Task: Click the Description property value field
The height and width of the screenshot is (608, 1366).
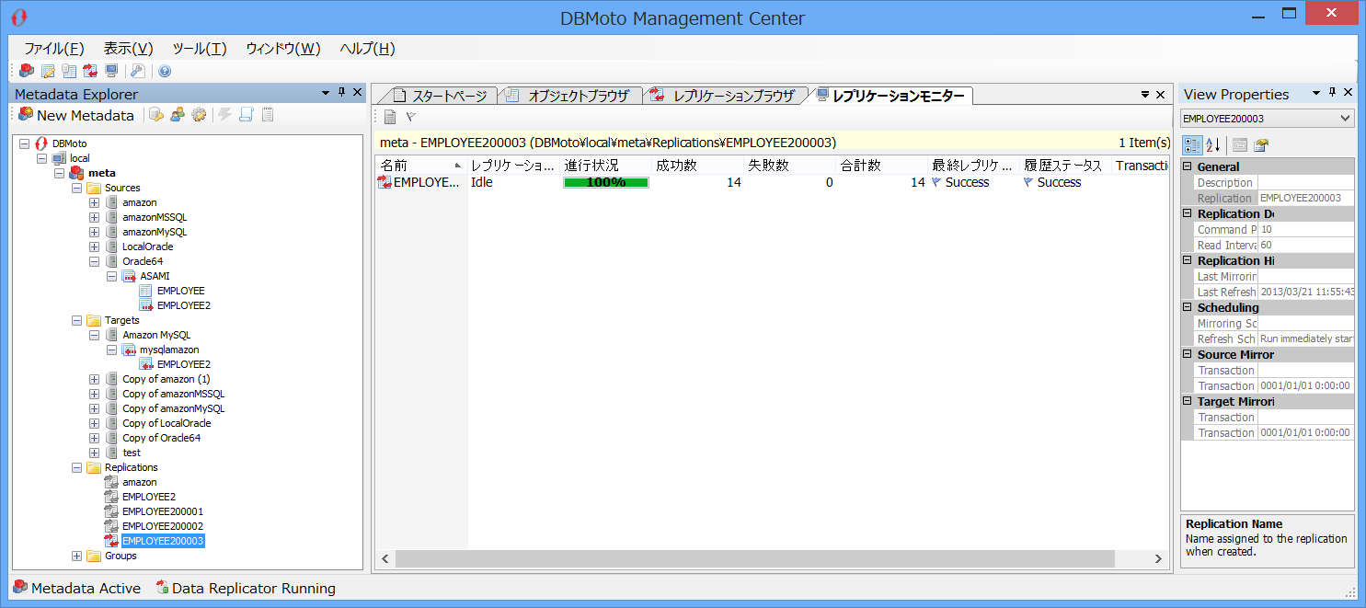Action: [1306, 182]
